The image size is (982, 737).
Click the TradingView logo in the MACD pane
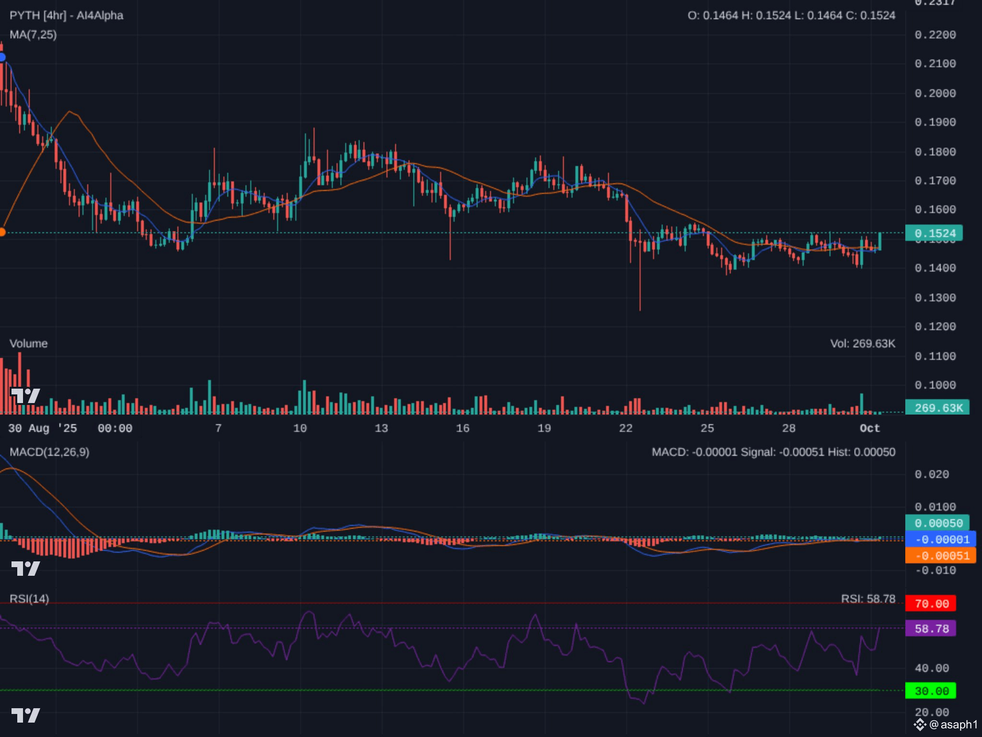[x=25, y=569]
